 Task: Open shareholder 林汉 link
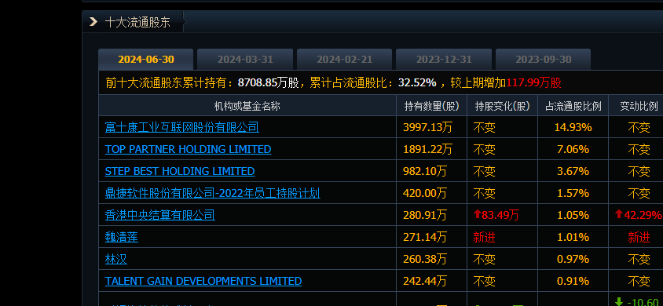(115, 259)
